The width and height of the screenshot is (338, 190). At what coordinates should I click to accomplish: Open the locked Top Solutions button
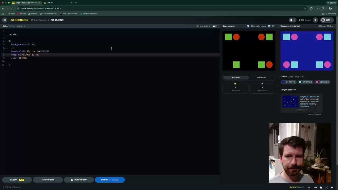(79, 180)
